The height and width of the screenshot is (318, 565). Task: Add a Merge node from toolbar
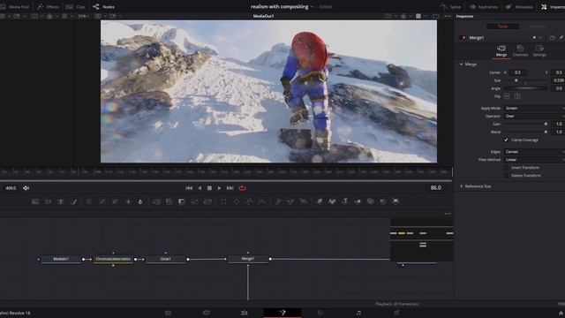[x=156, y=201]
